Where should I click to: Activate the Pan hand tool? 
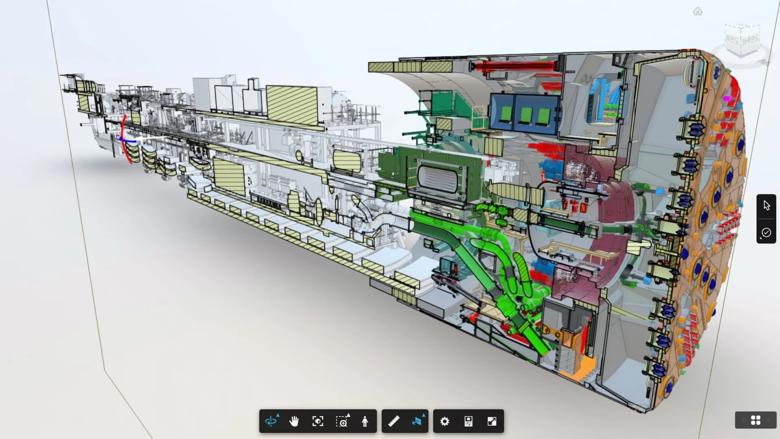point(294,422)
